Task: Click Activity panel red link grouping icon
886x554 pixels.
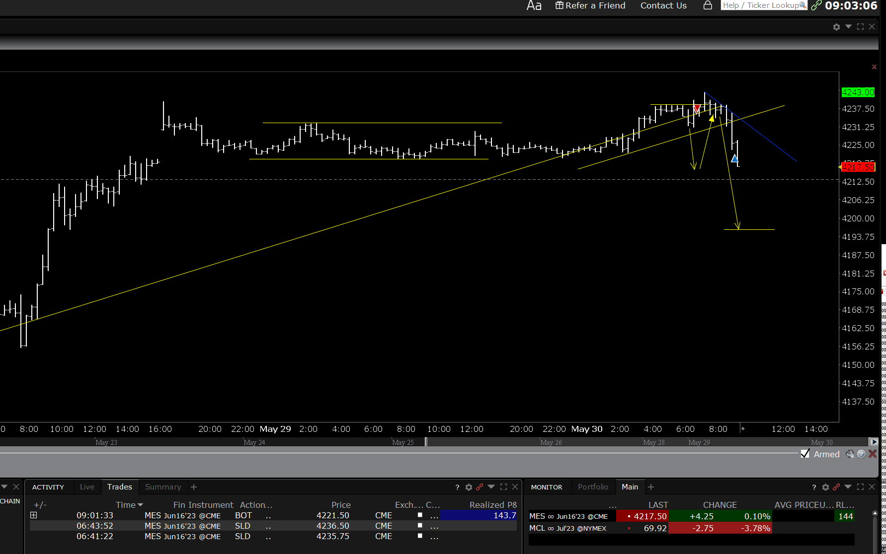Action: [480, 487]
